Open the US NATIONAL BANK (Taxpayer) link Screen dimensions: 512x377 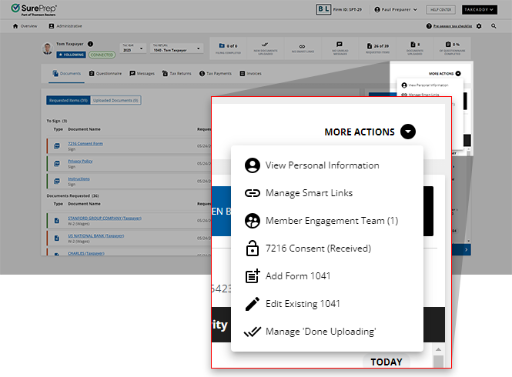click(x=95, y=235)
